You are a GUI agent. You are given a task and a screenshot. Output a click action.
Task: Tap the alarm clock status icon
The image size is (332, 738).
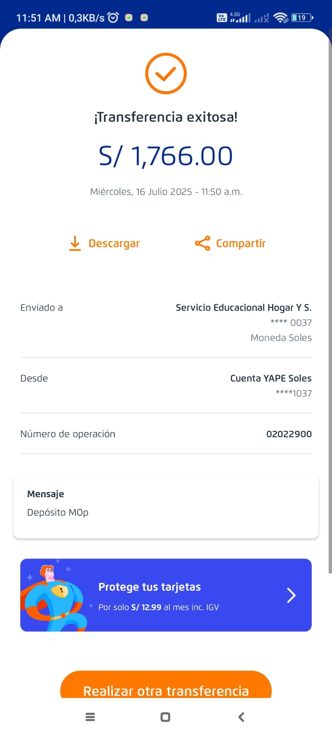113,18
